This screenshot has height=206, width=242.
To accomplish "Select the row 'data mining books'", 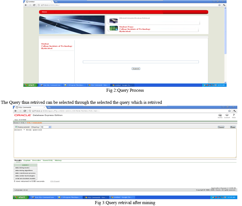I will click(x=26, y=168).
